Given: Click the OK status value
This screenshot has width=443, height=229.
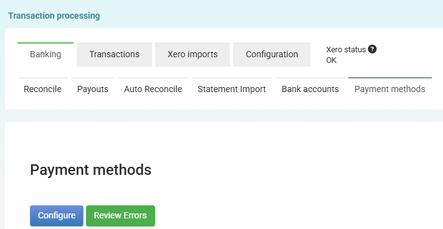Looking at the screenshot, I should click(x=331, y=60).
